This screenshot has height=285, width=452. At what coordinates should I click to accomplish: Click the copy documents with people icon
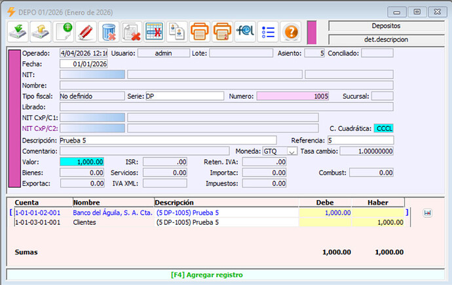click(177, 31)
